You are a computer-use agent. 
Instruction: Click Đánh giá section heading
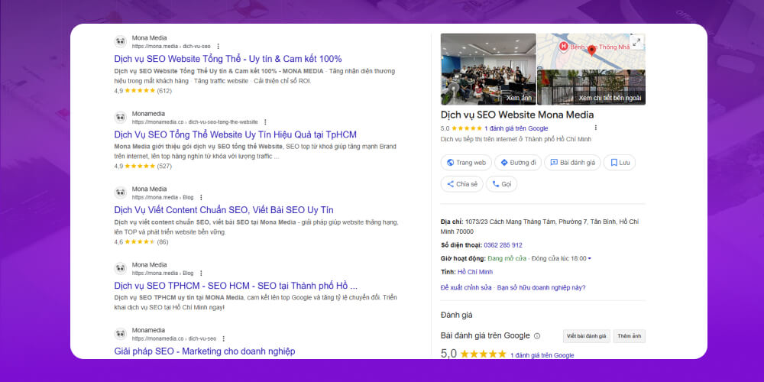click(457, 315)
